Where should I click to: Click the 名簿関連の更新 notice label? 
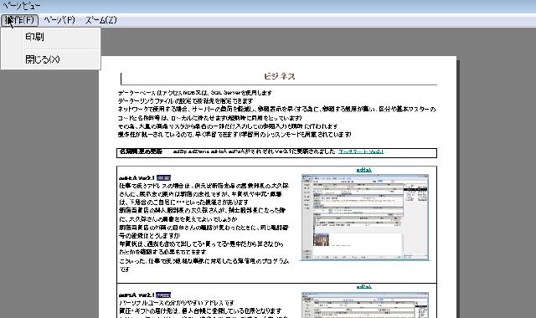[141, 151]
